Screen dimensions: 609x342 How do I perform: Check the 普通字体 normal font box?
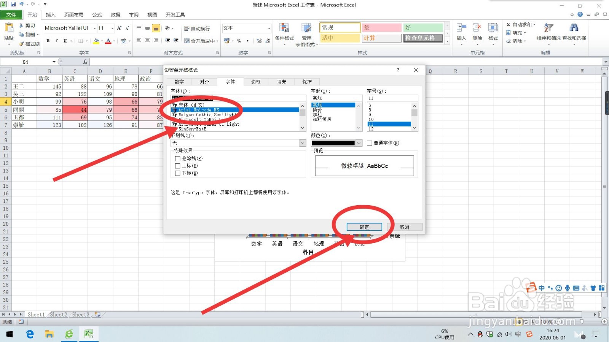369,143
